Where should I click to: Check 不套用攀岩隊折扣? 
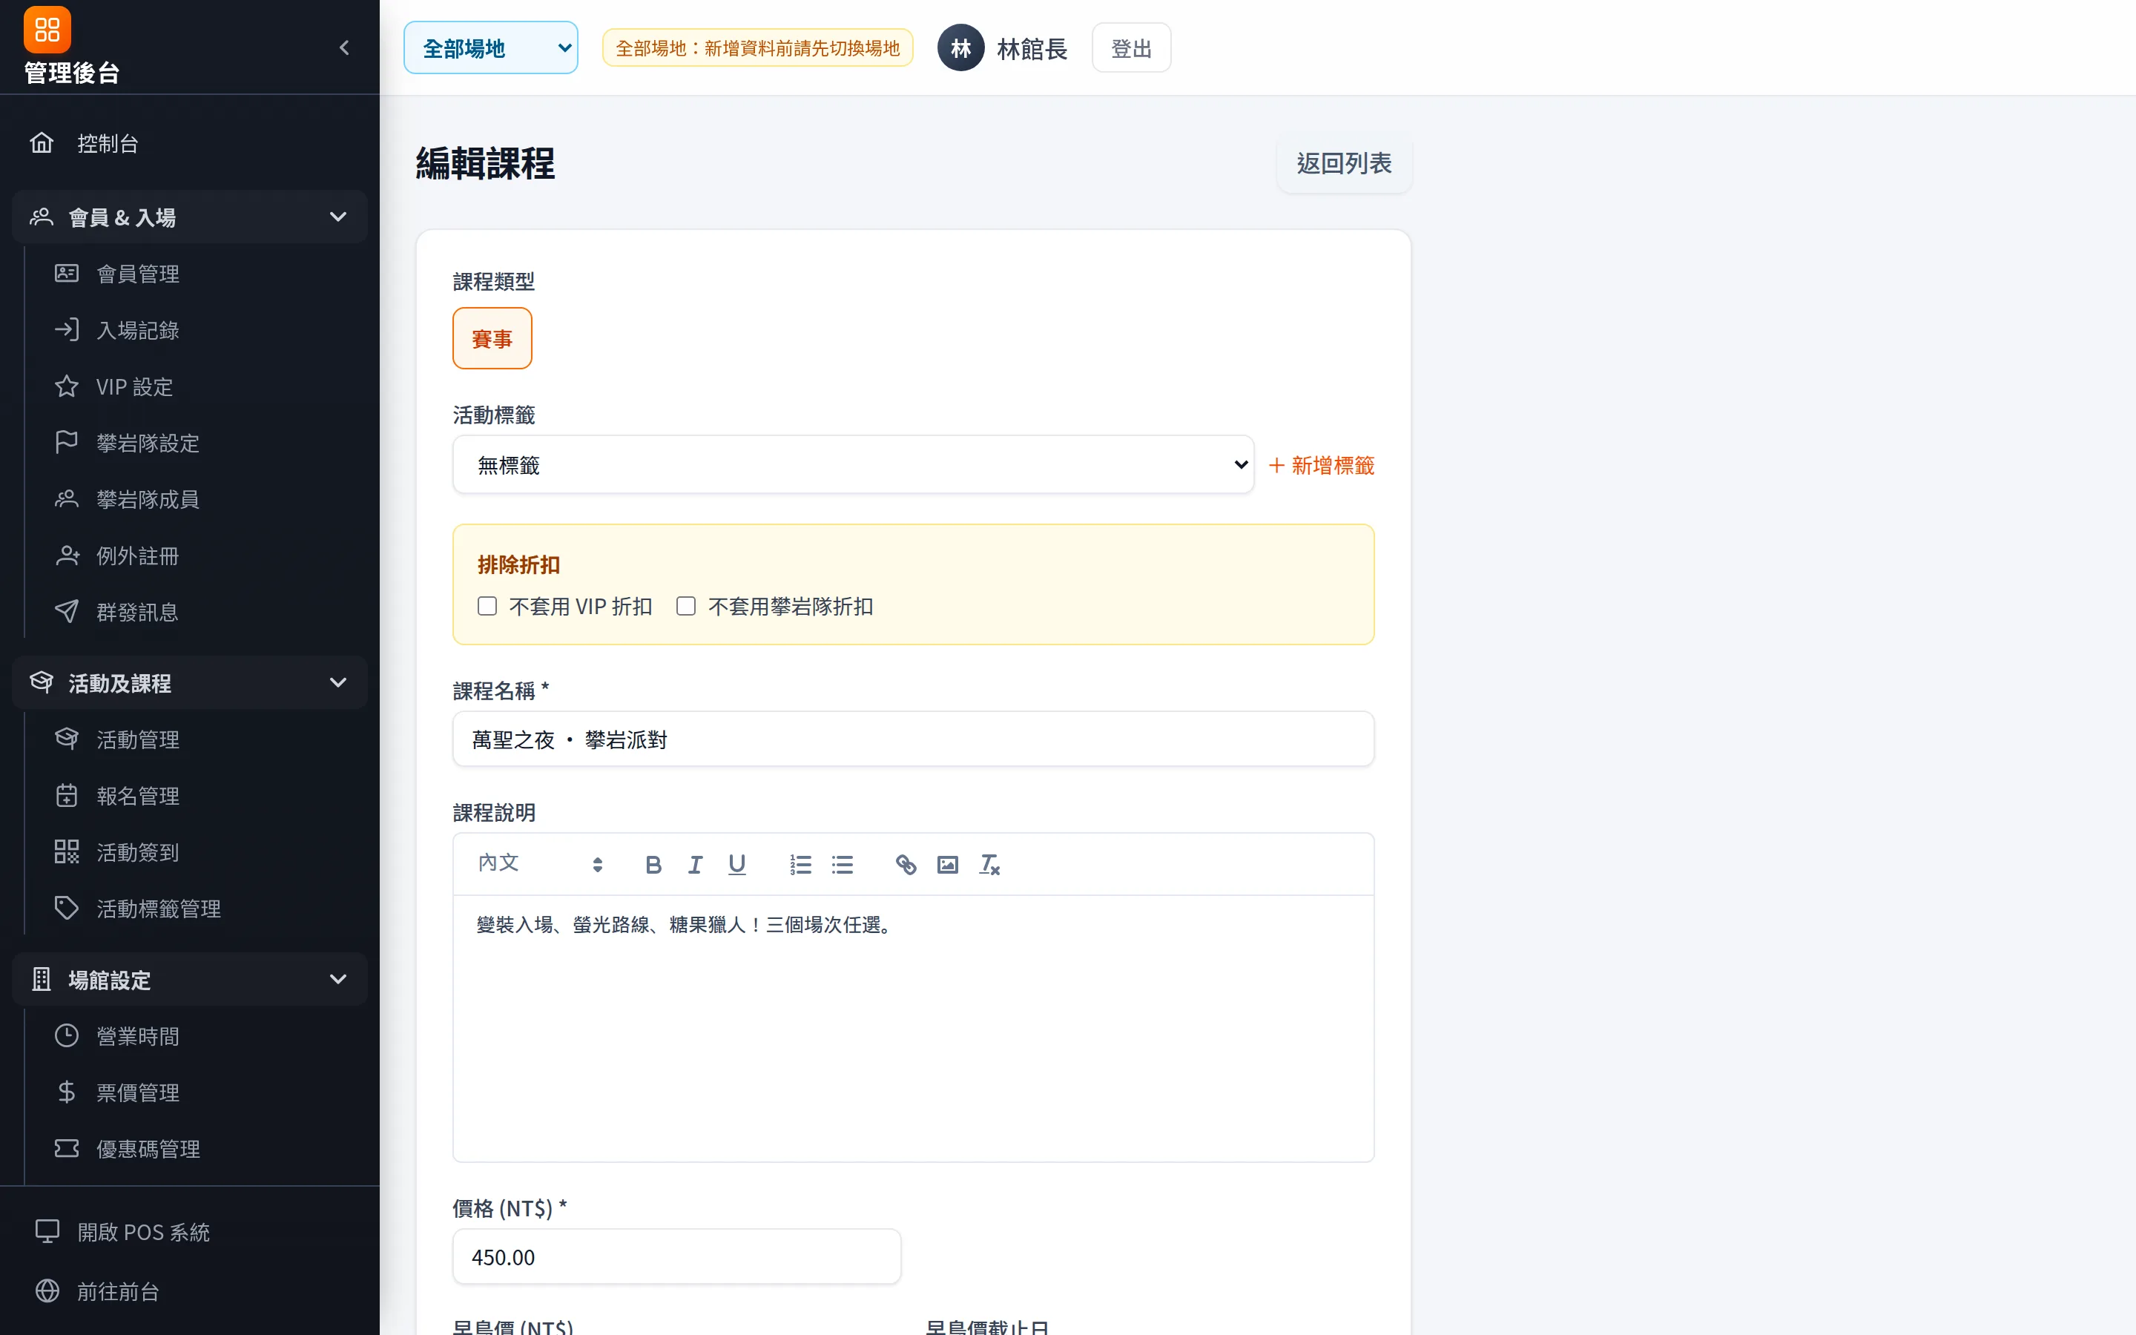click(686, 607)
